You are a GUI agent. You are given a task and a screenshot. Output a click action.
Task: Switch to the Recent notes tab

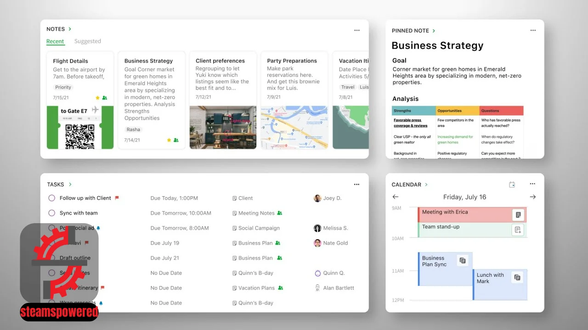[55, 41]
